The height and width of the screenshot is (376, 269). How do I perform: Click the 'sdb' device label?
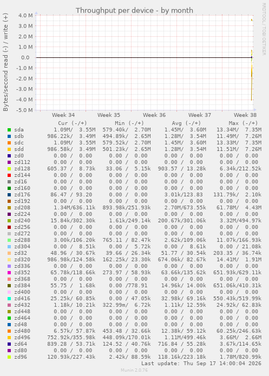[x=19, y=136]
